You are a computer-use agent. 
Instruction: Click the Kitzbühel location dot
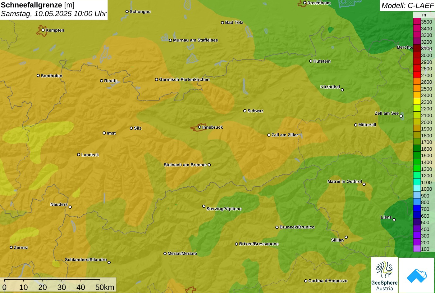[342, 90]
